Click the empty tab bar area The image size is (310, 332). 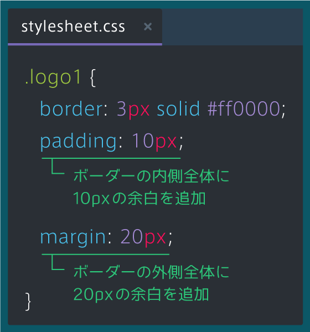[232, 27]
